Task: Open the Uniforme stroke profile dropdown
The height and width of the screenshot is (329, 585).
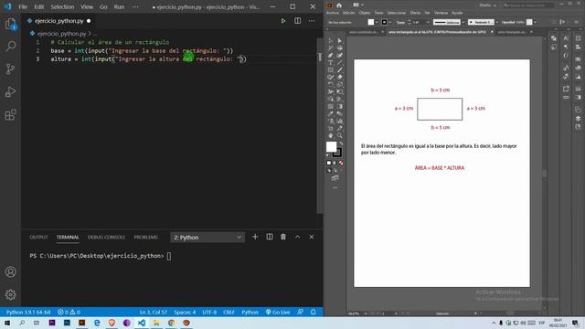Action: tap(463, 22)
